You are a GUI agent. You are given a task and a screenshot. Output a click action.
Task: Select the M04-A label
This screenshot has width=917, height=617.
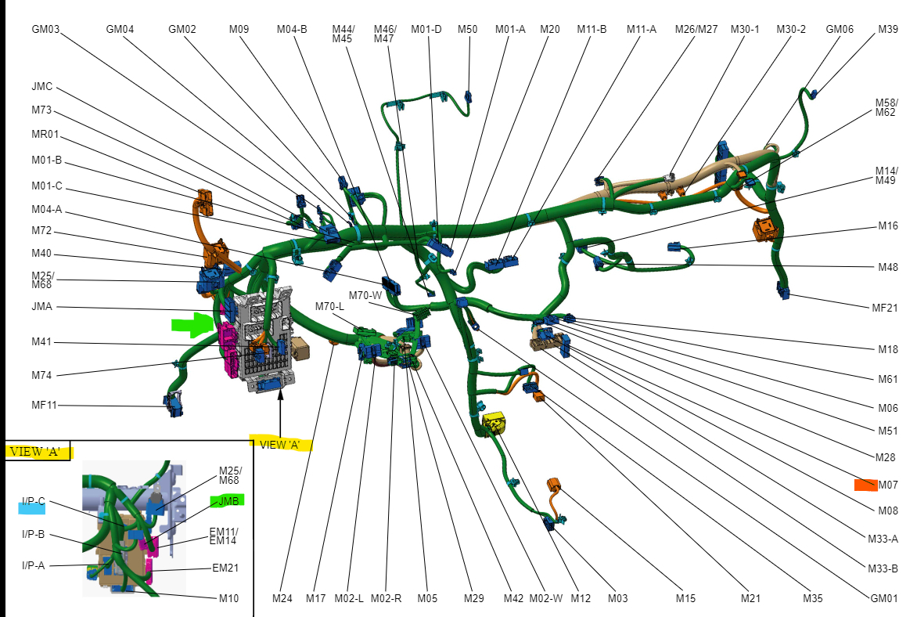(x=47, y=210)
